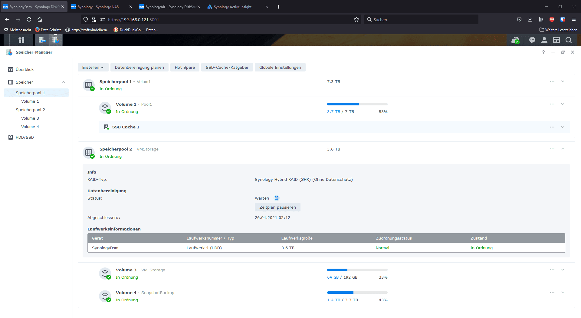Open the DuckDuckGo bookmark
This screenshot has width=581, height=318.
(136, 30)
